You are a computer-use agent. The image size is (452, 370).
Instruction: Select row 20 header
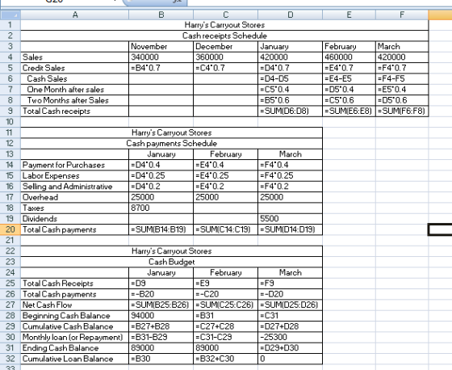[x=10, y=229]
